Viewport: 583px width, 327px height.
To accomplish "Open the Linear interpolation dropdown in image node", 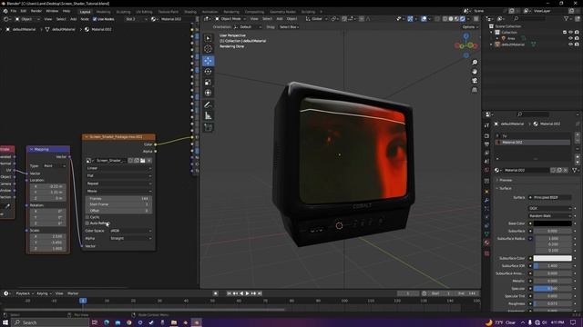I will coord(119,168).
